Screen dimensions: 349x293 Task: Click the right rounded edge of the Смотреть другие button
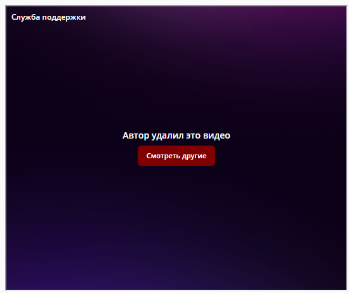(213, 156)
